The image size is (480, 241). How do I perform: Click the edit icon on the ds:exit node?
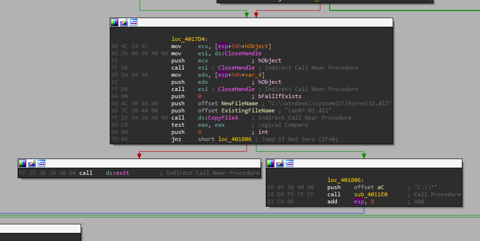32,163
